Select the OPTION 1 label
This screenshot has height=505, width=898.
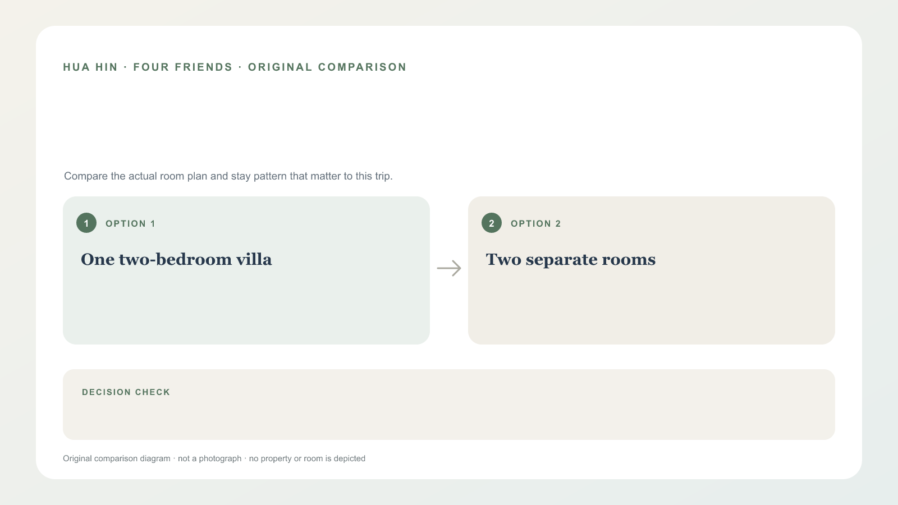130,223
